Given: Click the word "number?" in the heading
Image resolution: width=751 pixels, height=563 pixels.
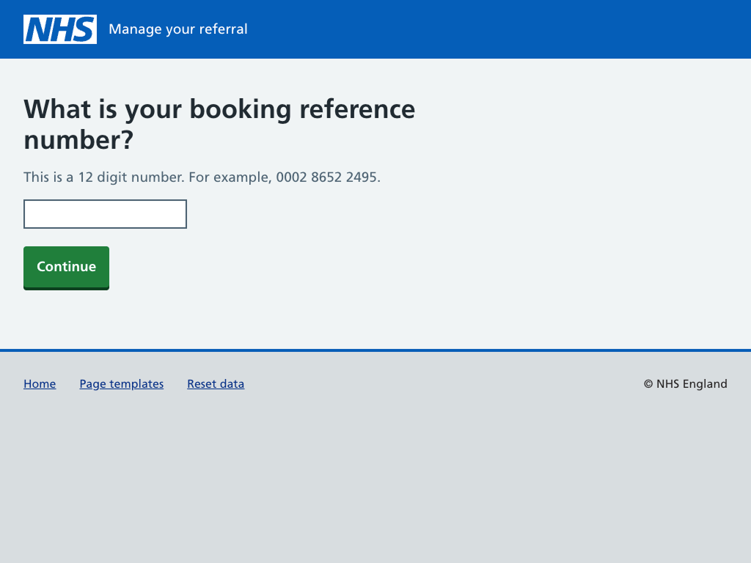Looking at the screenshot, I should tap(78, 140).
